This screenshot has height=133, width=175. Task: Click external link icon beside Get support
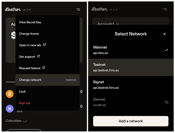[x=38, y=56]
